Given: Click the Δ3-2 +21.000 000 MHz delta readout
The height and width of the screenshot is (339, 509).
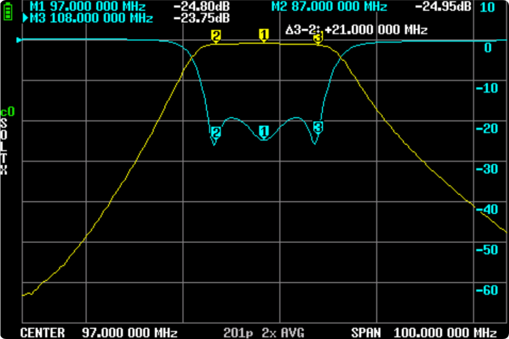Looking at the screenshot, I should pyautogui.click(x=356, y=30).
